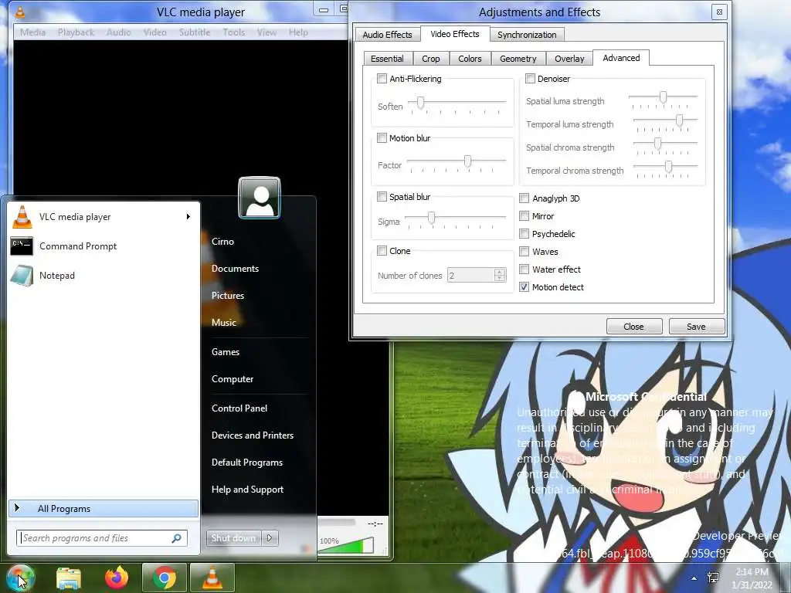Enable the Clone checkbox
This screenshot has width=791, height=593.
[382, 251]
